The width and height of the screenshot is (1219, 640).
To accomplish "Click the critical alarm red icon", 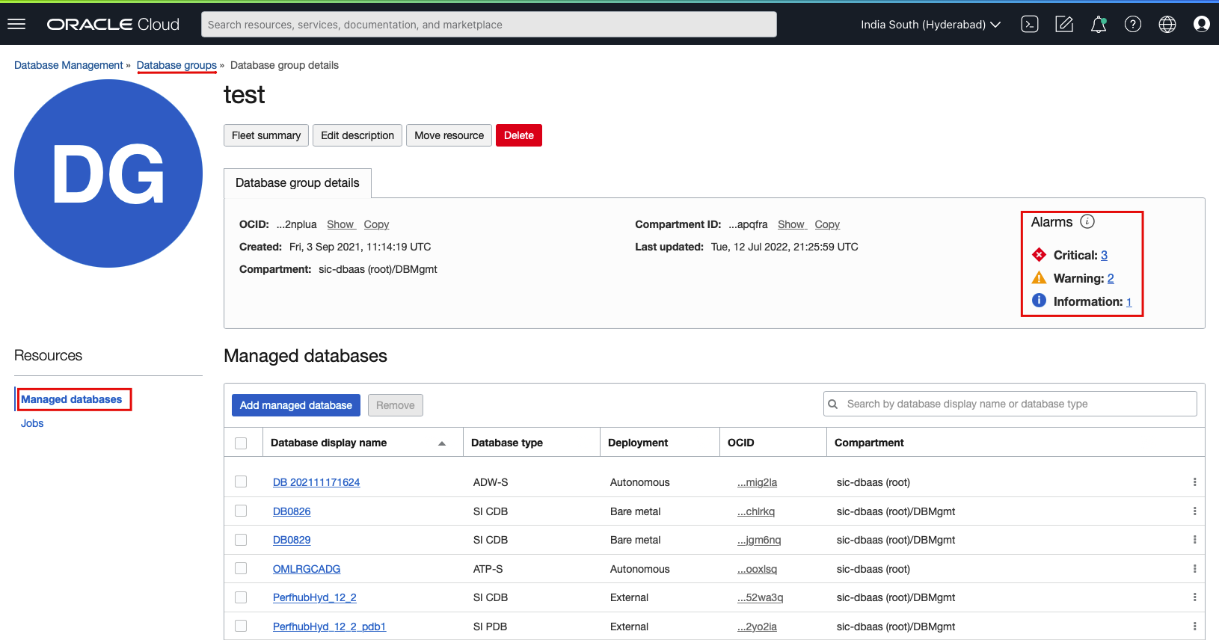I will [x=1039, y=255].
